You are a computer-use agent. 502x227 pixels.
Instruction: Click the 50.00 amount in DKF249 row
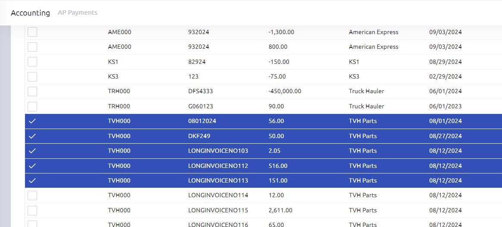coord(276,136)
